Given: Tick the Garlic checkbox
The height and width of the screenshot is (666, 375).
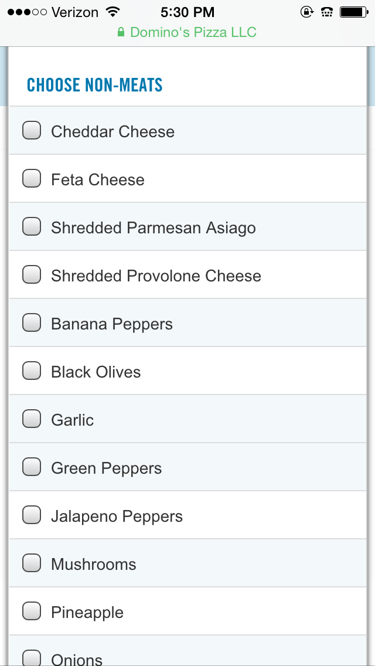Looking at the screenshot, I should click(32, 419).
